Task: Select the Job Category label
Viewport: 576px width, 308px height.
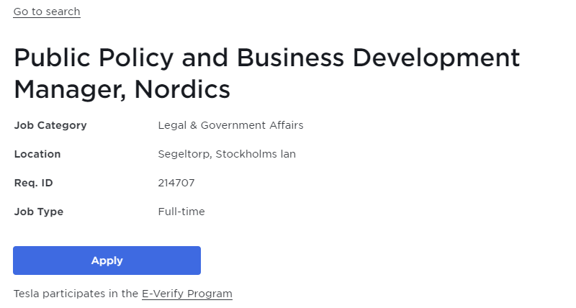Action: coord(50,125)
